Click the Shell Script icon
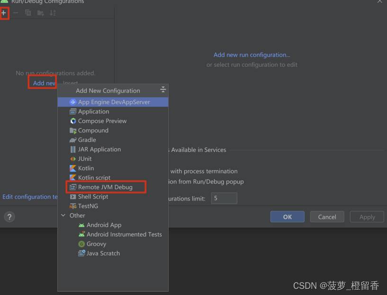Viewport: 387px width, 295px height. point(73,197)
